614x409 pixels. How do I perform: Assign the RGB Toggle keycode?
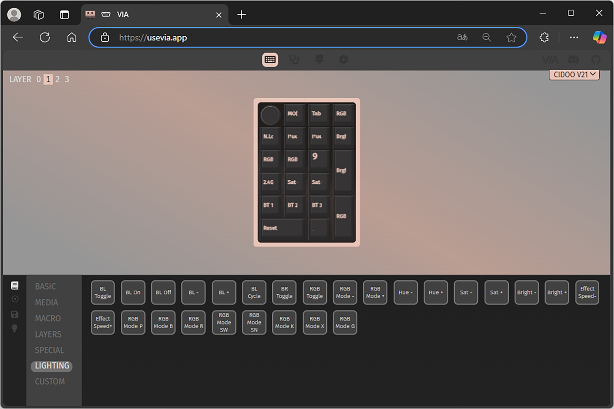(314, 292)
